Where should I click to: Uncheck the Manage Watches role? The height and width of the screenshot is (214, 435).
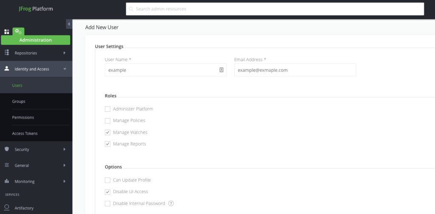107,132
